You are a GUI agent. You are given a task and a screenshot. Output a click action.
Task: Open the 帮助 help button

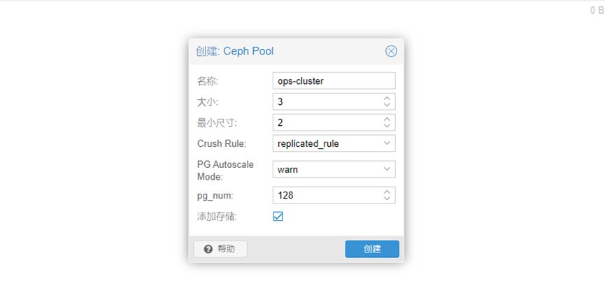220,249
